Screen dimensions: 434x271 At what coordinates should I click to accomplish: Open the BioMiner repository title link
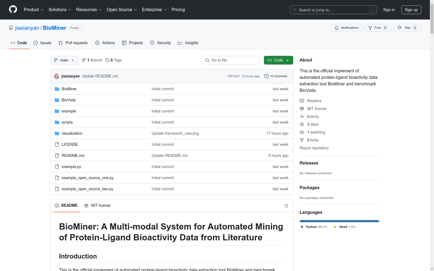tap(55, 28)
